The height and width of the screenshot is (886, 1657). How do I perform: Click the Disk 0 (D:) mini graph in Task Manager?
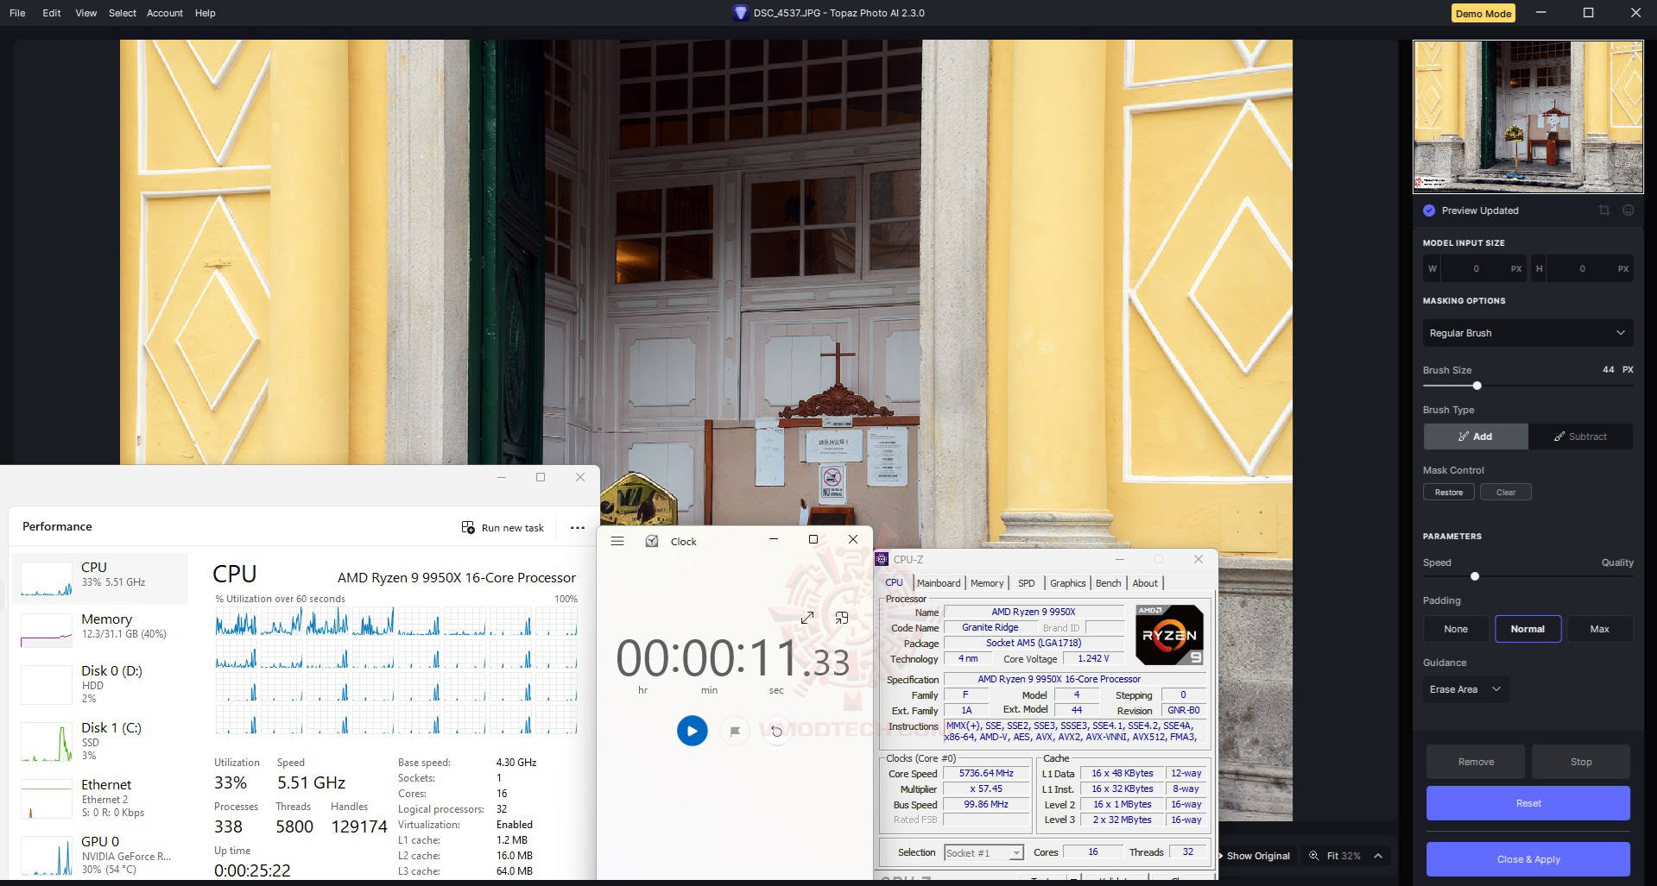[x=47, y=685]
